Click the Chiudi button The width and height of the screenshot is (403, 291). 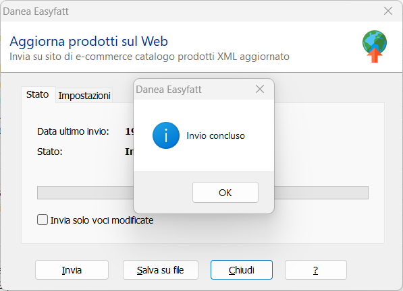242,270
